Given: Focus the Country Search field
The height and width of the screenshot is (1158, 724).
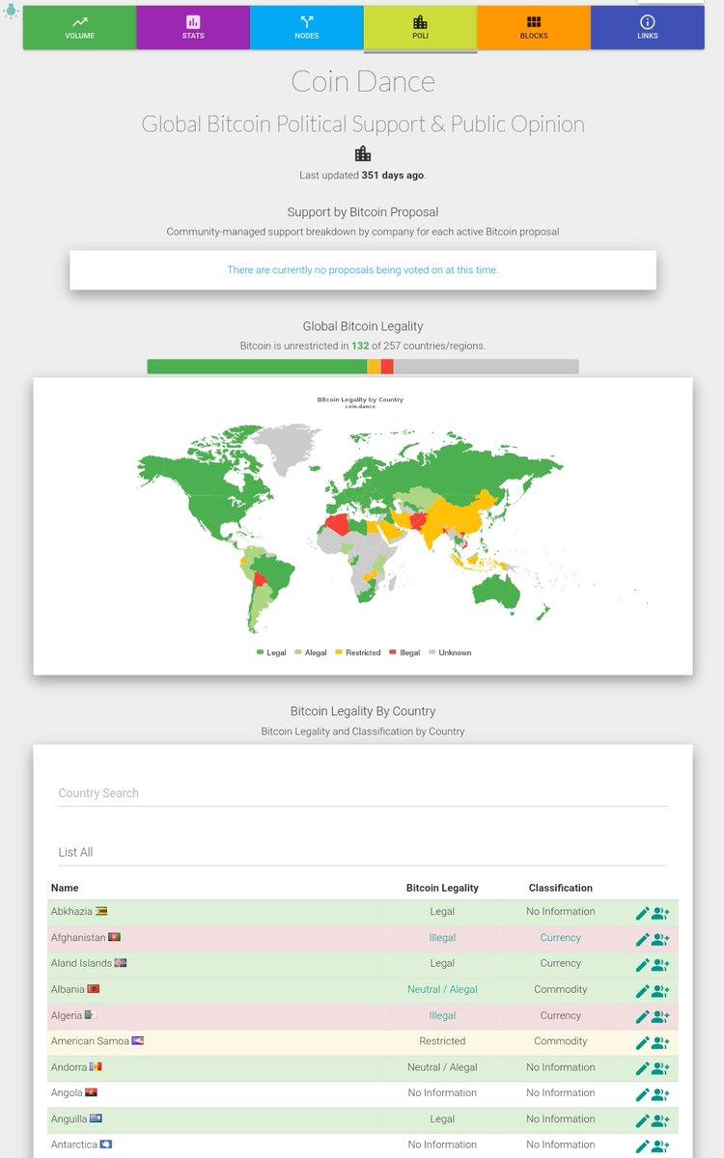Looking at the screenshot, I should tap(363, 793).
